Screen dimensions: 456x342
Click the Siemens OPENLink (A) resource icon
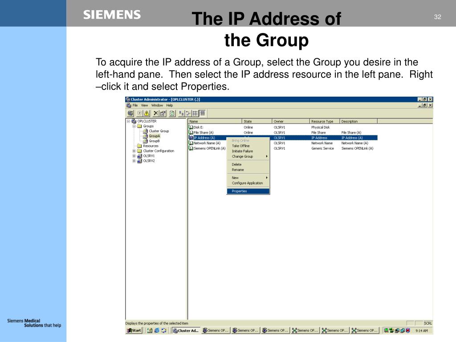(191, 148)
